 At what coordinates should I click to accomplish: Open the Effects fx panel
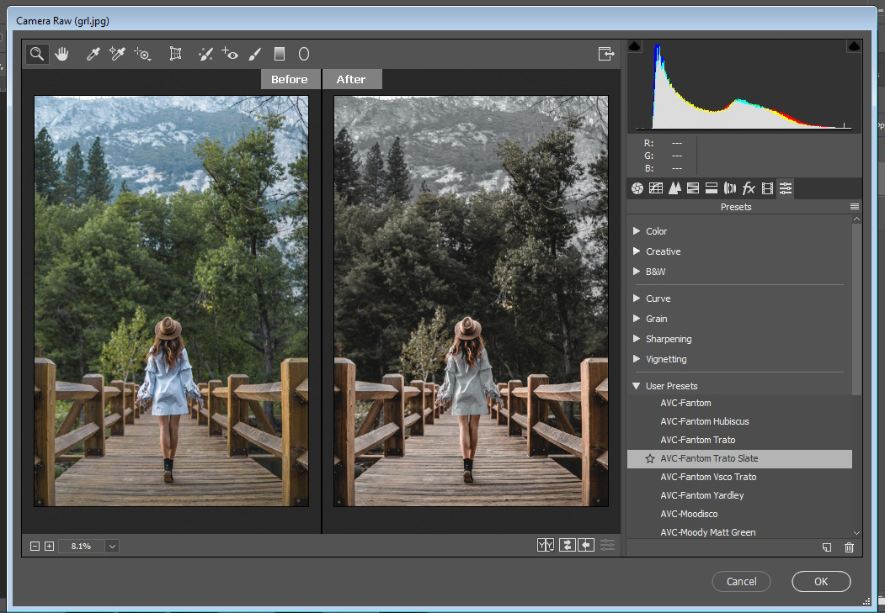[749, 188]
